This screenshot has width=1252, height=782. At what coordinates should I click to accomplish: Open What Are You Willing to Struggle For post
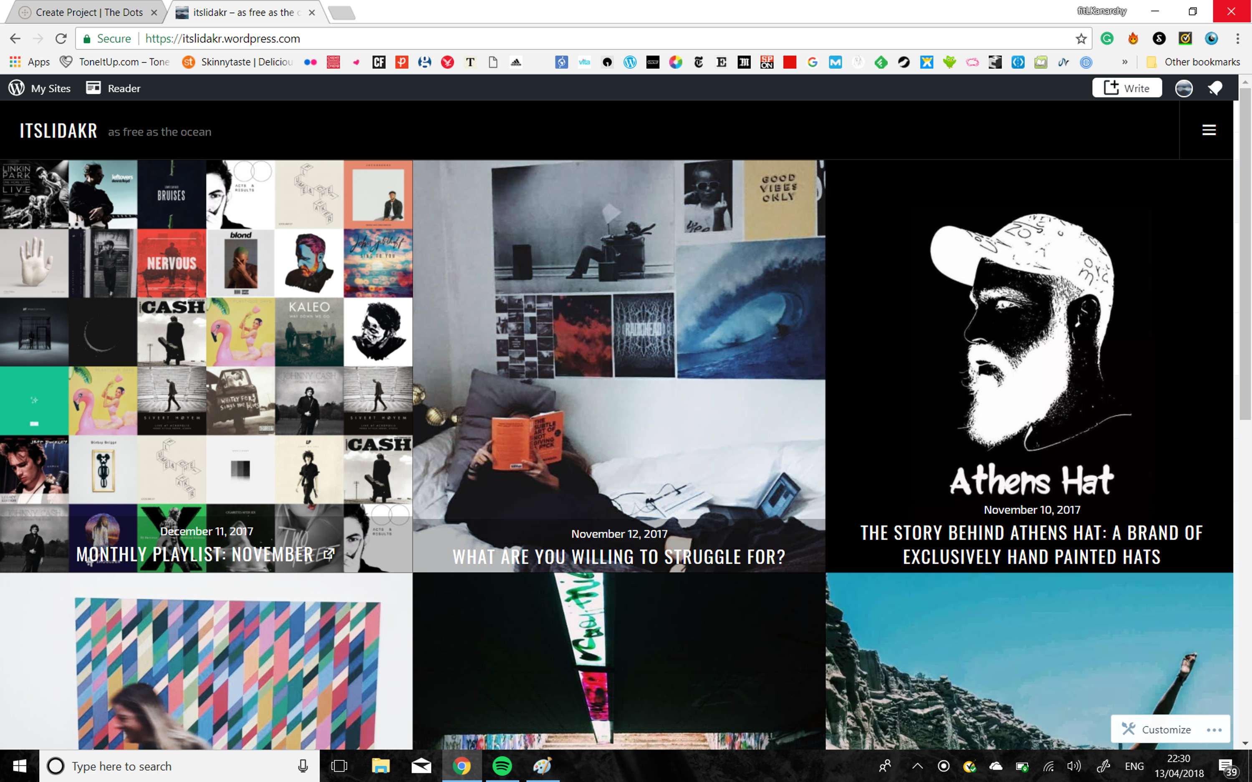tap(619, 557)
